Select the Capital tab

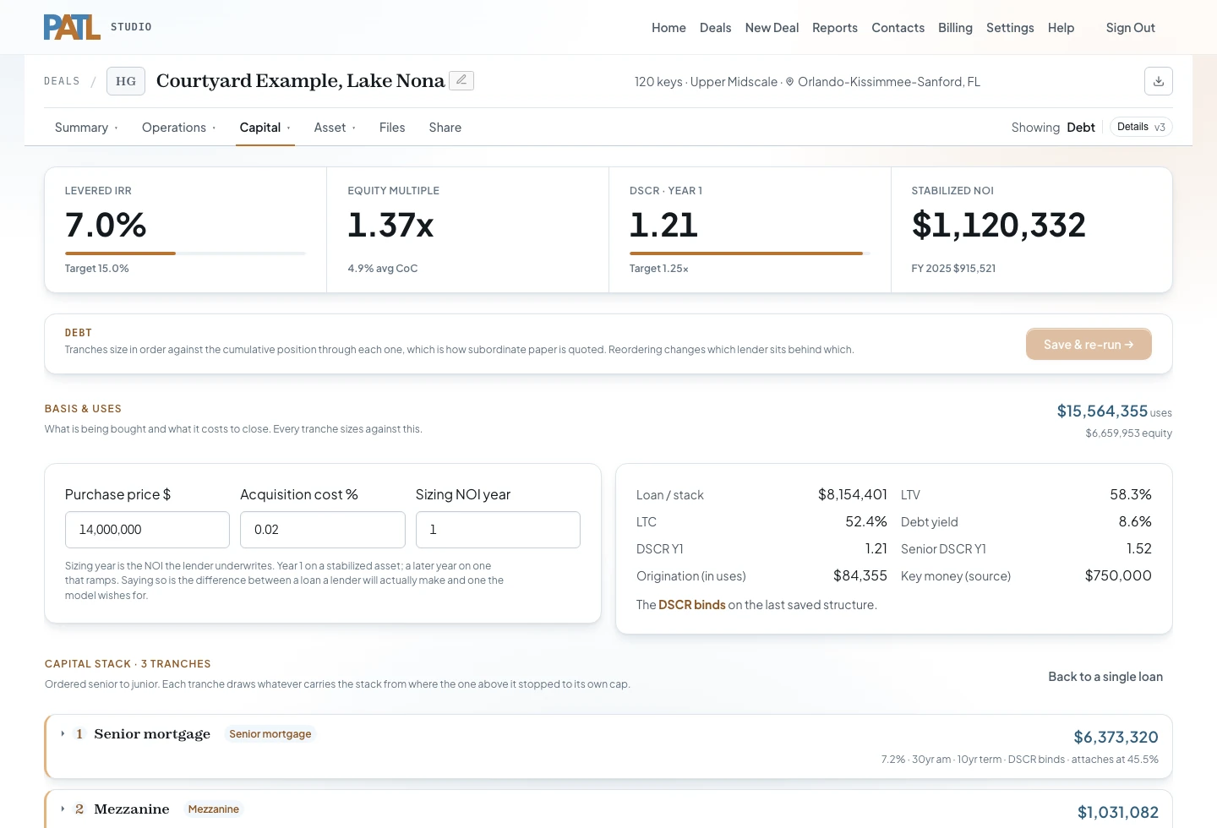265,128
